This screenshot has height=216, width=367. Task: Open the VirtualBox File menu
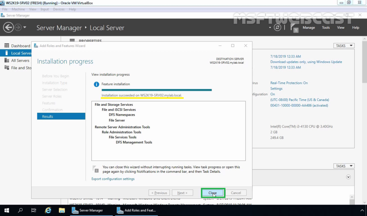(5, 9)
